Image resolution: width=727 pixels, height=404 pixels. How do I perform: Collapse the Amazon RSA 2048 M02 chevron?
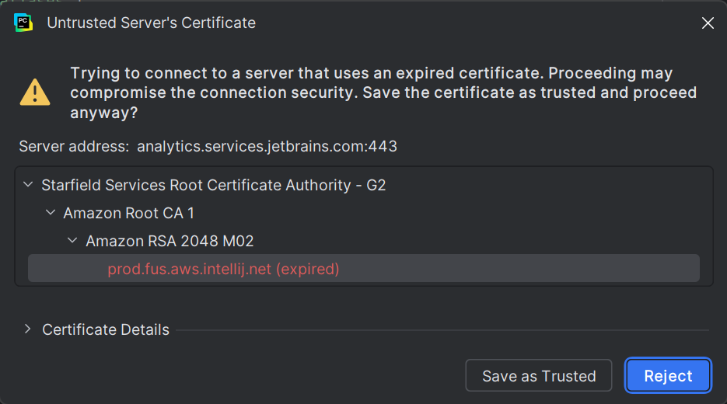(x=72, y=240)
